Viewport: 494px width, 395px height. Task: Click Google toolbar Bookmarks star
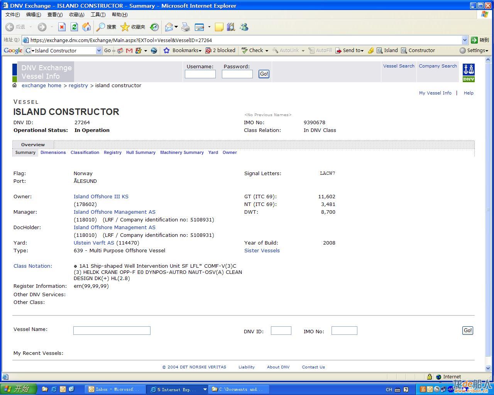tap(182, 51)
